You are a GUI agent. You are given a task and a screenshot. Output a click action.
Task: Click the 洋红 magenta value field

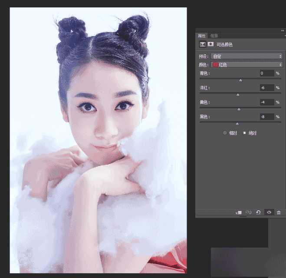pyautogui.click(x=266, y=88)
